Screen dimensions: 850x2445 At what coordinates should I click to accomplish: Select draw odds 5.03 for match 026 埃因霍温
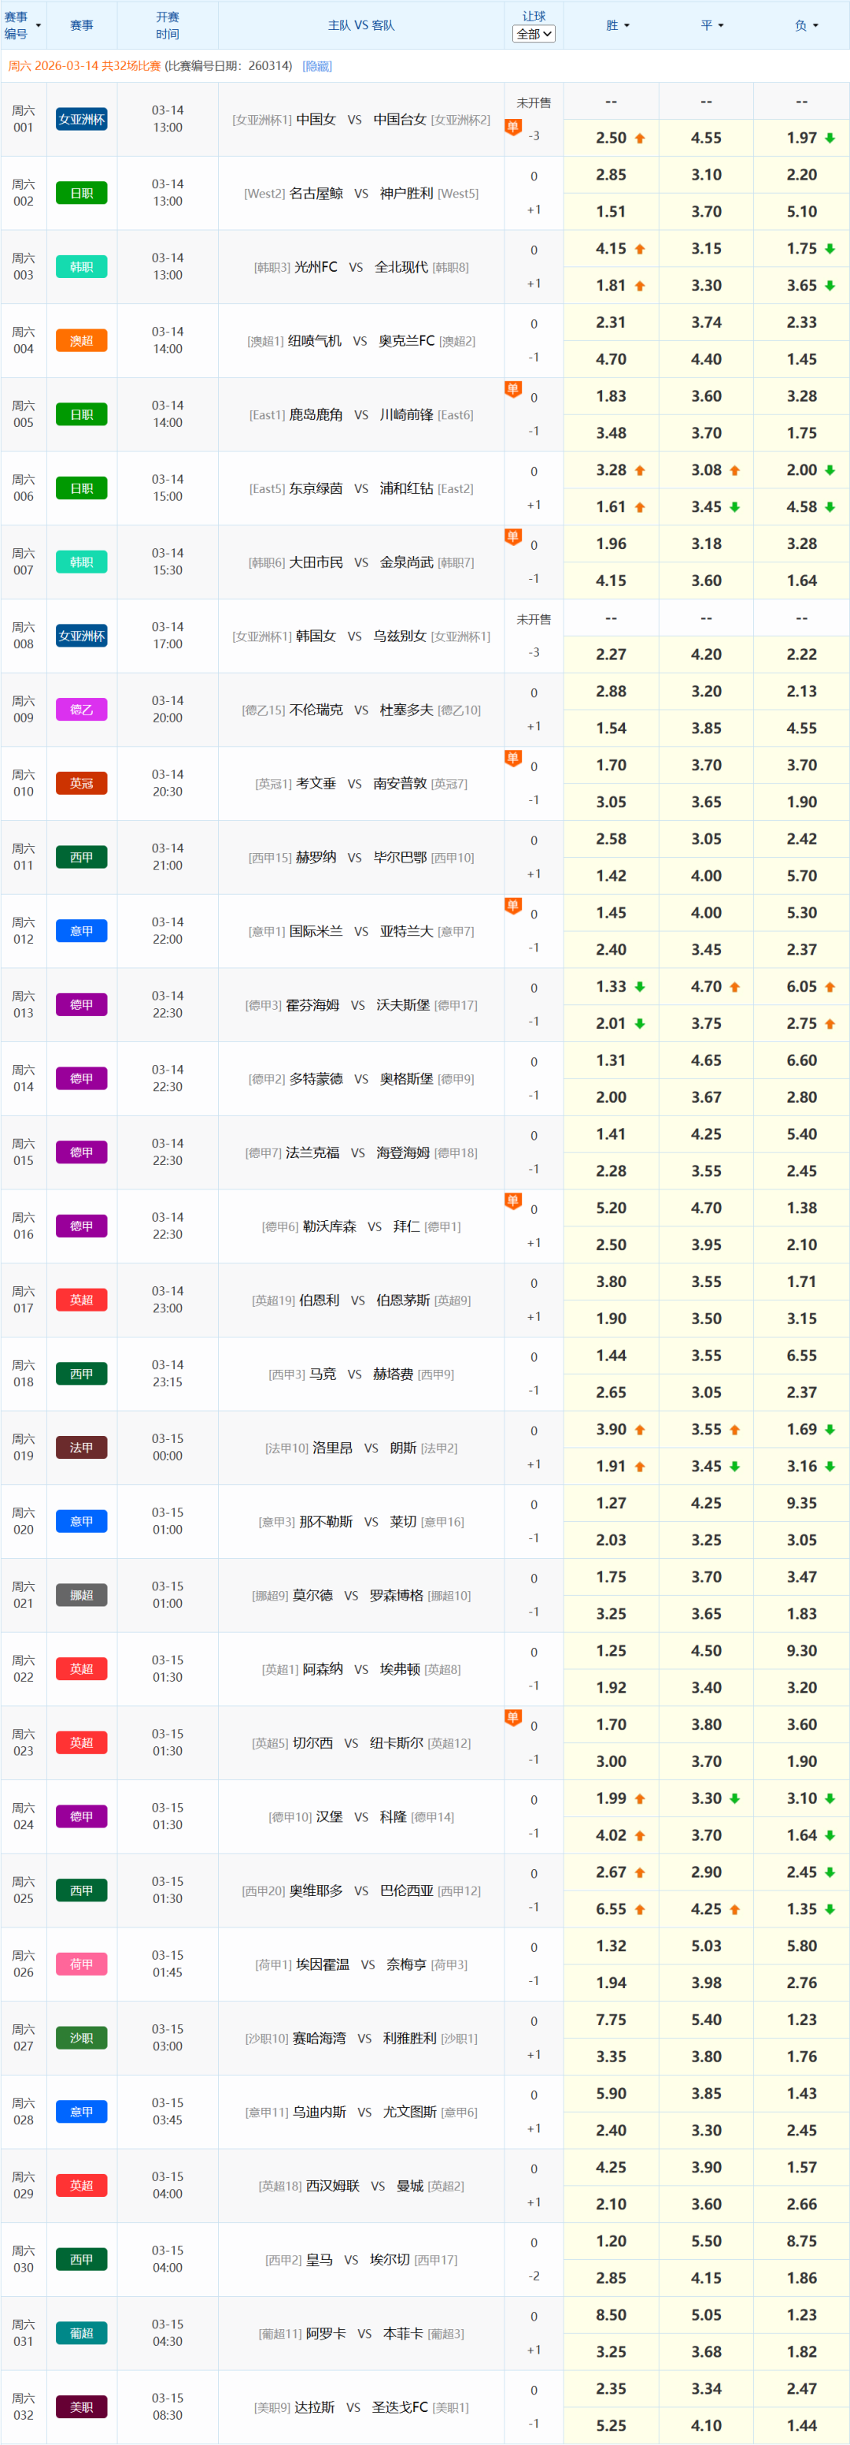706,1946
